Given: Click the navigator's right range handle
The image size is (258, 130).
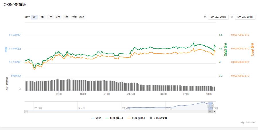Looking at the screenshot, I should pos(213,105).
